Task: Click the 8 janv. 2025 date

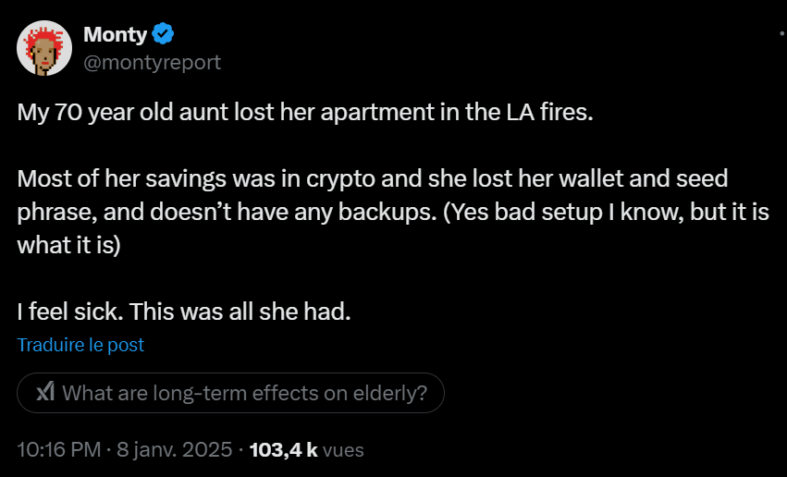Action: click(x=176, y=450)
